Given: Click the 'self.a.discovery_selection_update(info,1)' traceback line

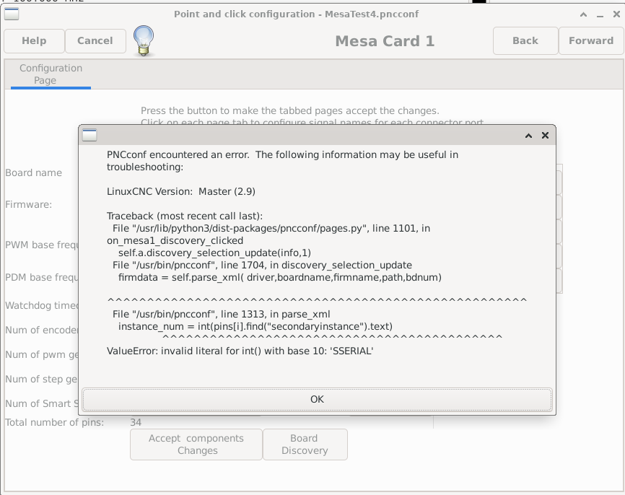Looking at the screenshot, I should [x=214, y=253].
